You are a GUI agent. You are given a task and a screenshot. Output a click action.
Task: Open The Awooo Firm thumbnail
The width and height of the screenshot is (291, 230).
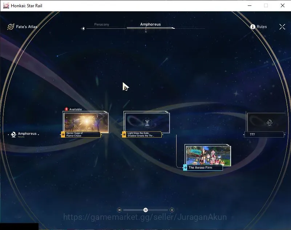(x=209, y=156)
